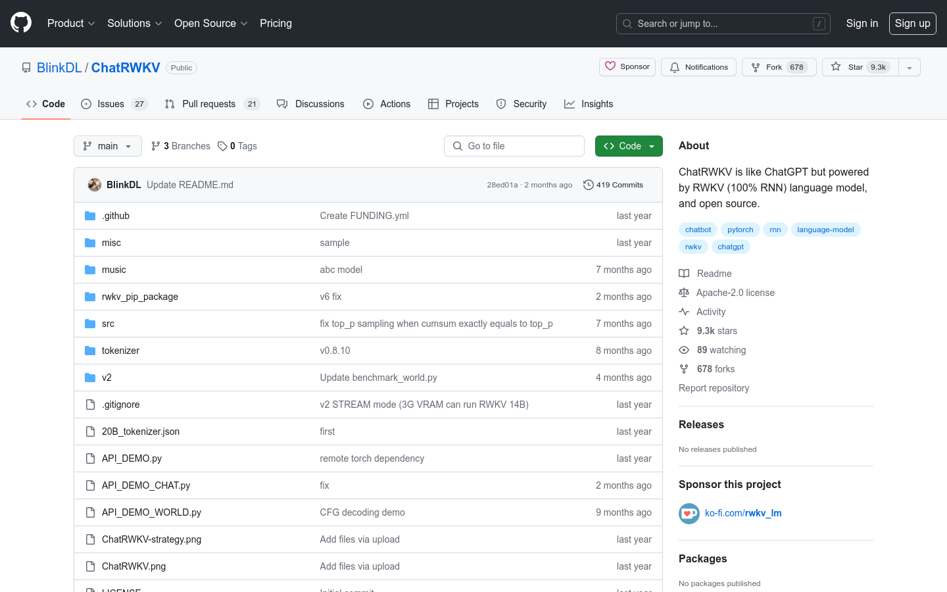Fork the repository with the Fork button
This screenshot has width=947, height=592.
[x=779, y=67]
